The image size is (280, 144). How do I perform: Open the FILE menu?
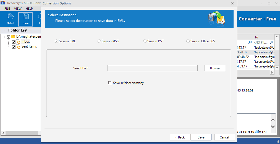click(x=7, y=9)
